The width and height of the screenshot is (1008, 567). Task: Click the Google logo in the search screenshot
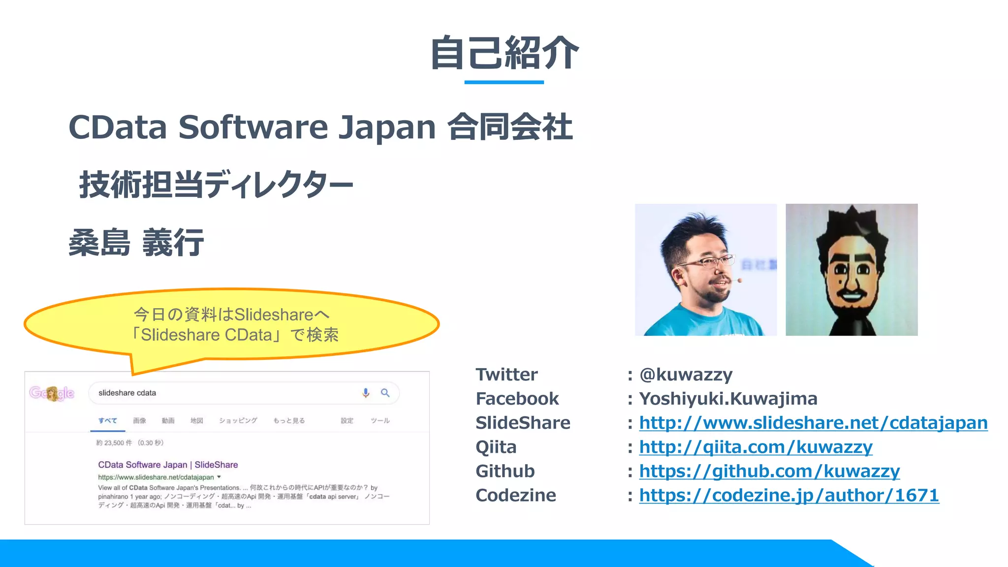(52, 393)
